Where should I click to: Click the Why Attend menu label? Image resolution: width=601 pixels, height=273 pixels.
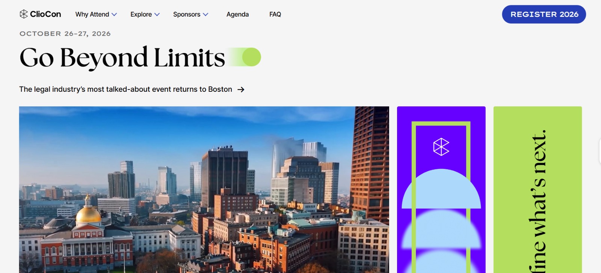pos(92,14)
